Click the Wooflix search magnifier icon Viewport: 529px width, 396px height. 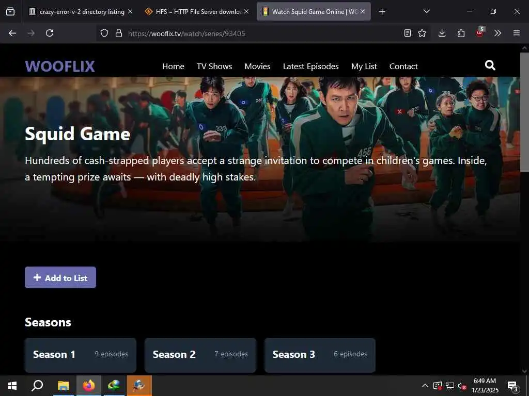pyautogui.click(x=490, y=65)
